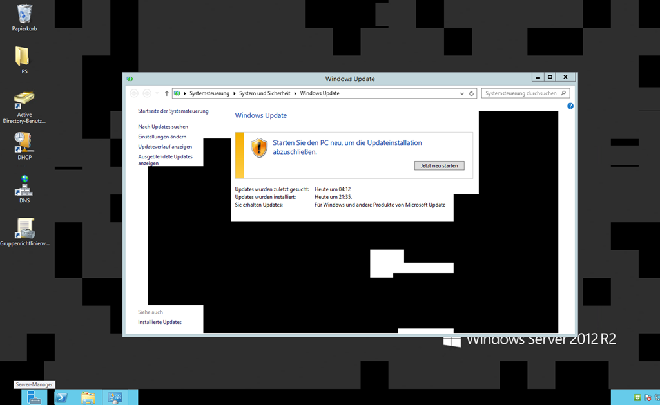The height and width of the screenshot is (405, 660).
Task: Click the 'Jetzt neu starten' button
Action: click(439, 165)
